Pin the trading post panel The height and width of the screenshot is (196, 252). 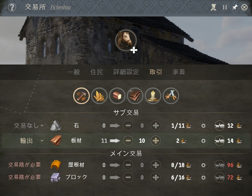(234, 8)
